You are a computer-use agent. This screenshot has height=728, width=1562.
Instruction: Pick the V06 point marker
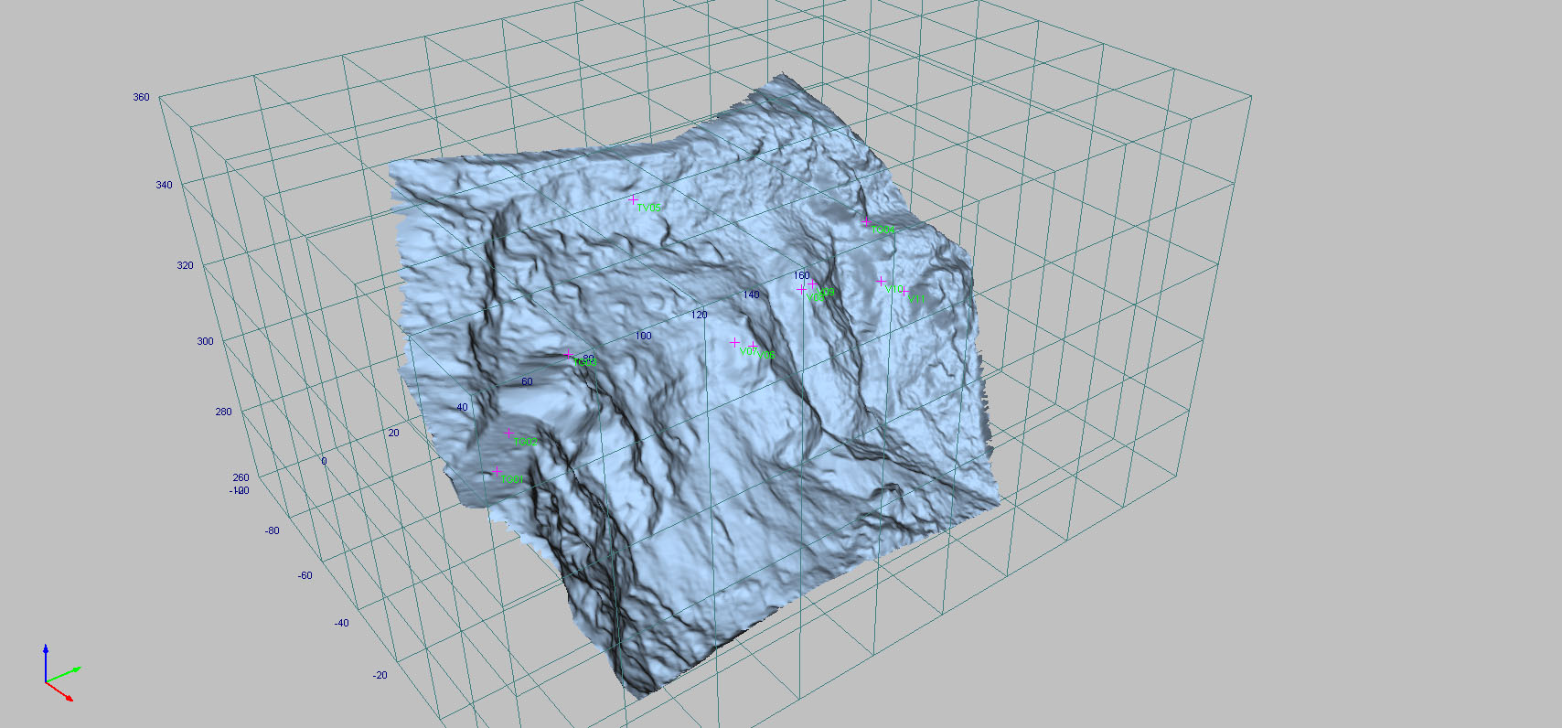[x=753, y=348]
